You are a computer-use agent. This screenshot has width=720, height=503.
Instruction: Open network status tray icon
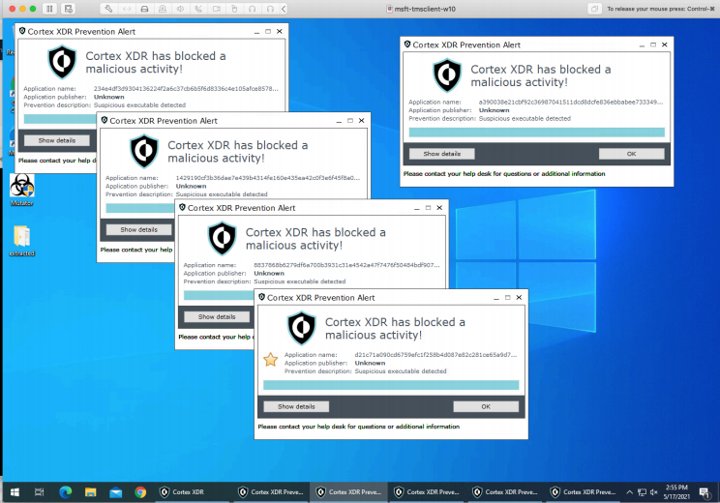point(642,492)
